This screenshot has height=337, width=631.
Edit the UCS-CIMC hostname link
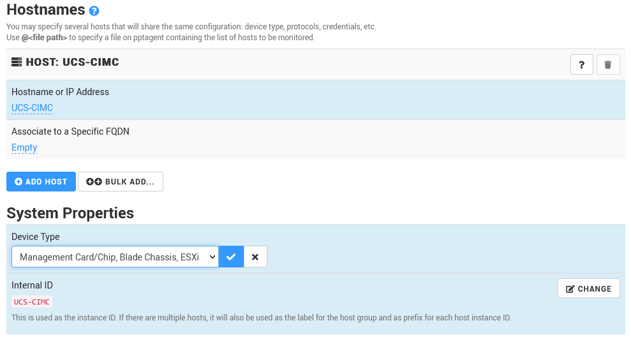[32, 108]
